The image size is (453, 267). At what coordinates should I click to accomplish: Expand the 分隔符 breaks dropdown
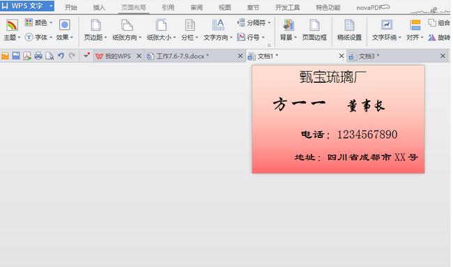pos(254,22)
